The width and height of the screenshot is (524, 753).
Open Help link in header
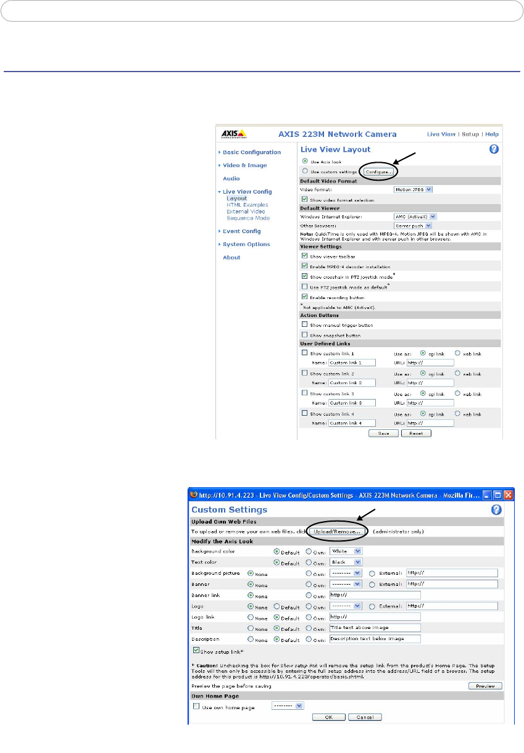(492, 134)
